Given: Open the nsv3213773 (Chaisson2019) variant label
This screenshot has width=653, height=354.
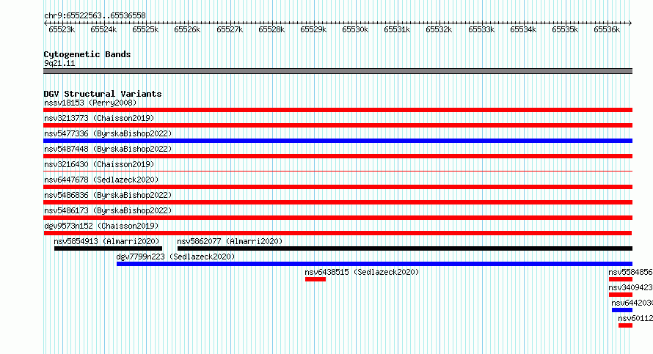Looking at the screenshot, I should tap(99, 118).
